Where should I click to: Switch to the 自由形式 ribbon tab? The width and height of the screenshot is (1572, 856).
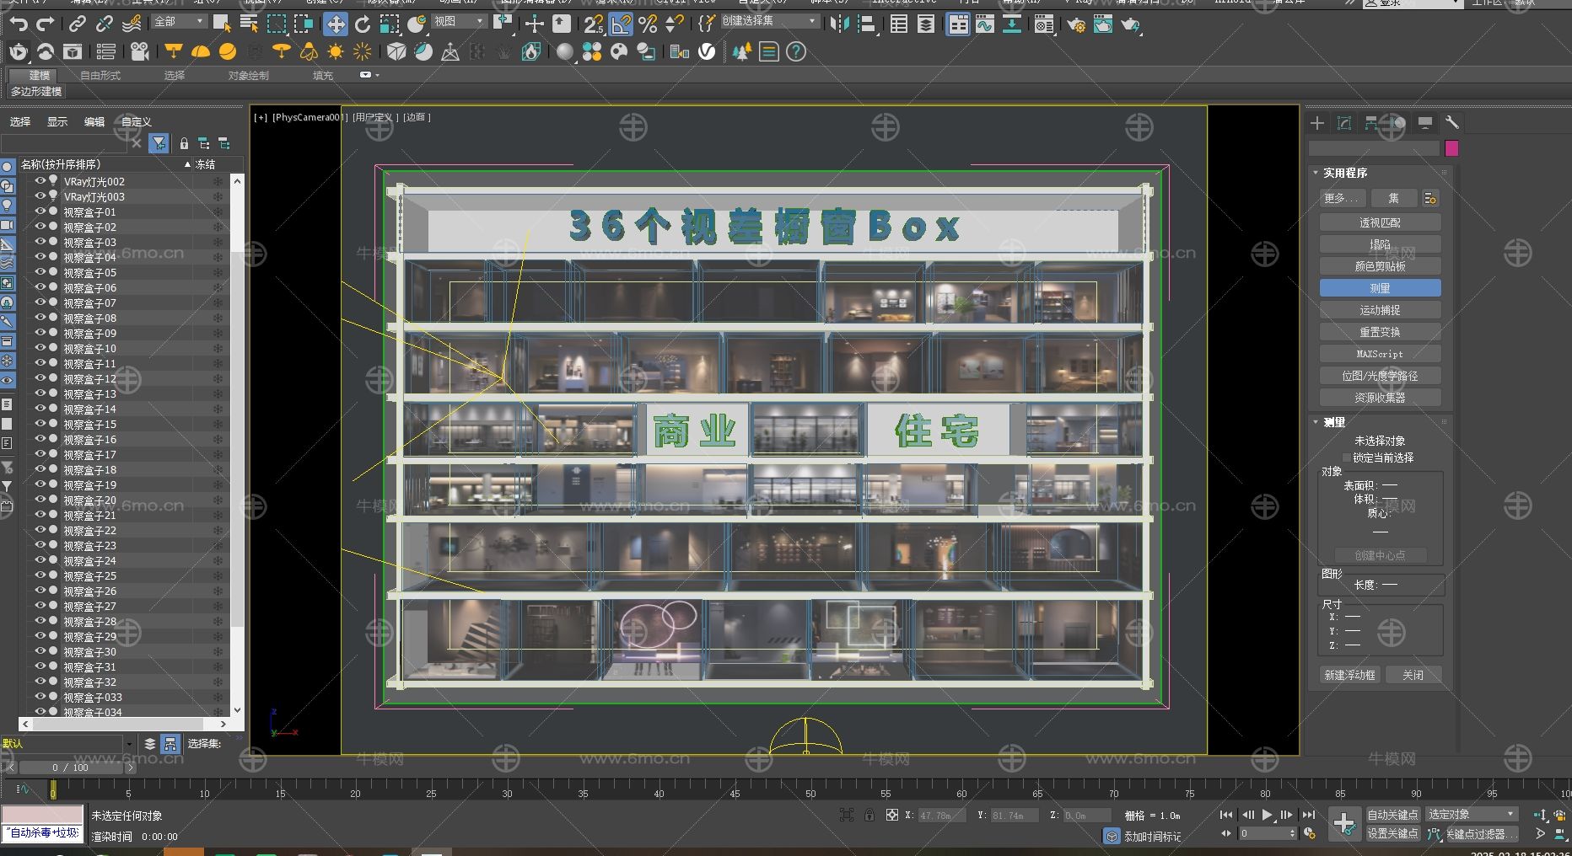point(100,75)
